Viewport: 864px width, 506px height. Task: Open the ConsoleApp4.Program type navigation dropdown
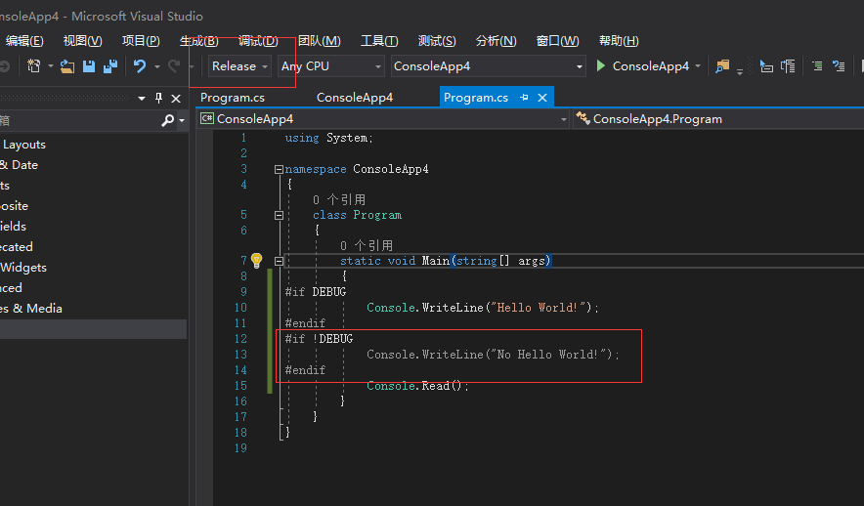718,119
